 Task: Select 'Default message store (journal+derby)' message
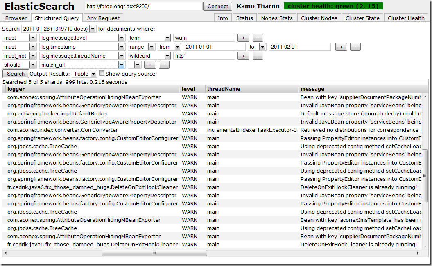(x=361, y=113)
